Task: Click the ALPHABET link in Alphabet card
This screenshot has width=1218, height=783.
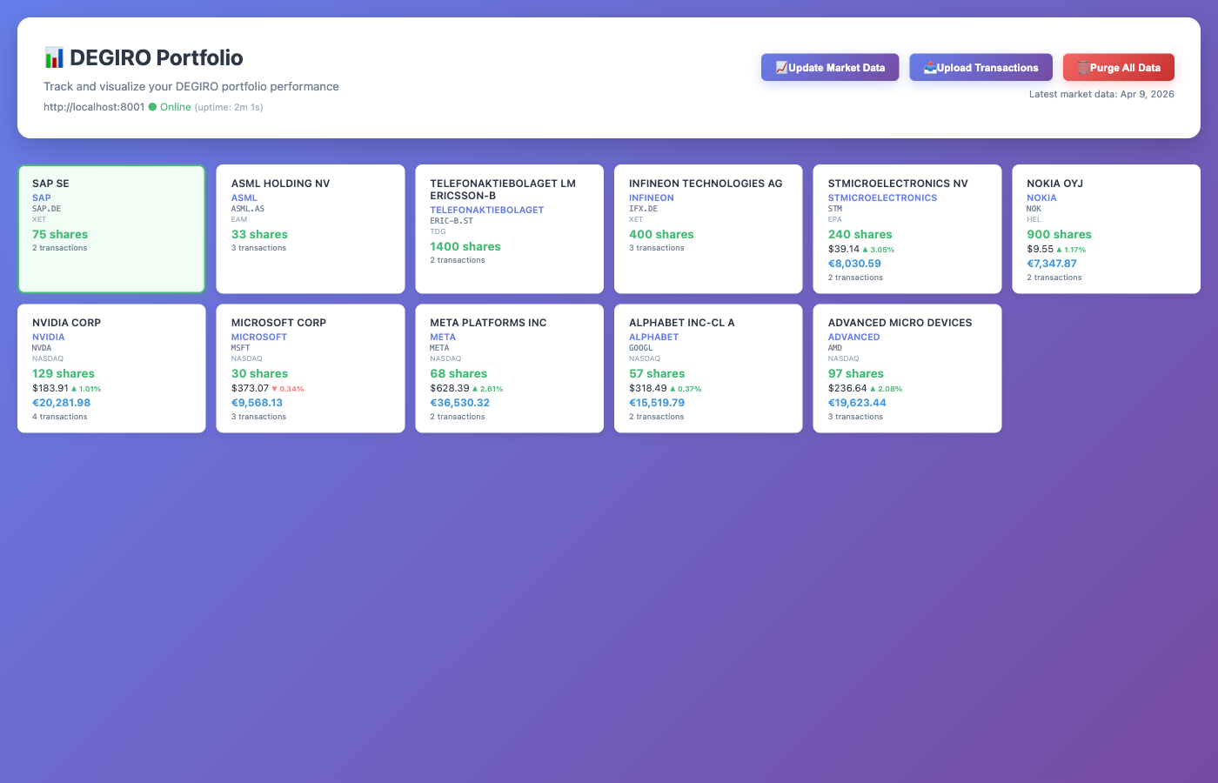Action: pyautogui.click(x=654, y=338)
